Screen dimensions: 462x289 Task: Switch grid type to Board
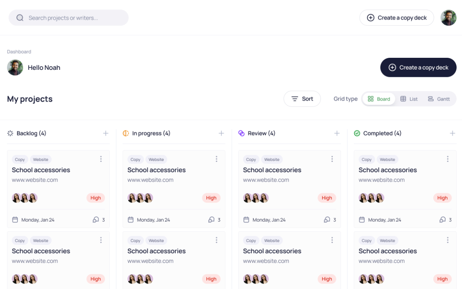point(379,99)
